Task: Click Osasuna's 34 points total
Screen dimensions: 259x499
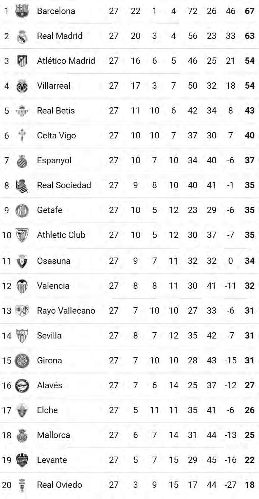Action: tap(250, 261)
